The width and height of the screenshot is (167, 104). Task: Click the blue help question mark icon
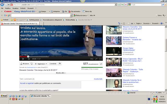point(162,23)
